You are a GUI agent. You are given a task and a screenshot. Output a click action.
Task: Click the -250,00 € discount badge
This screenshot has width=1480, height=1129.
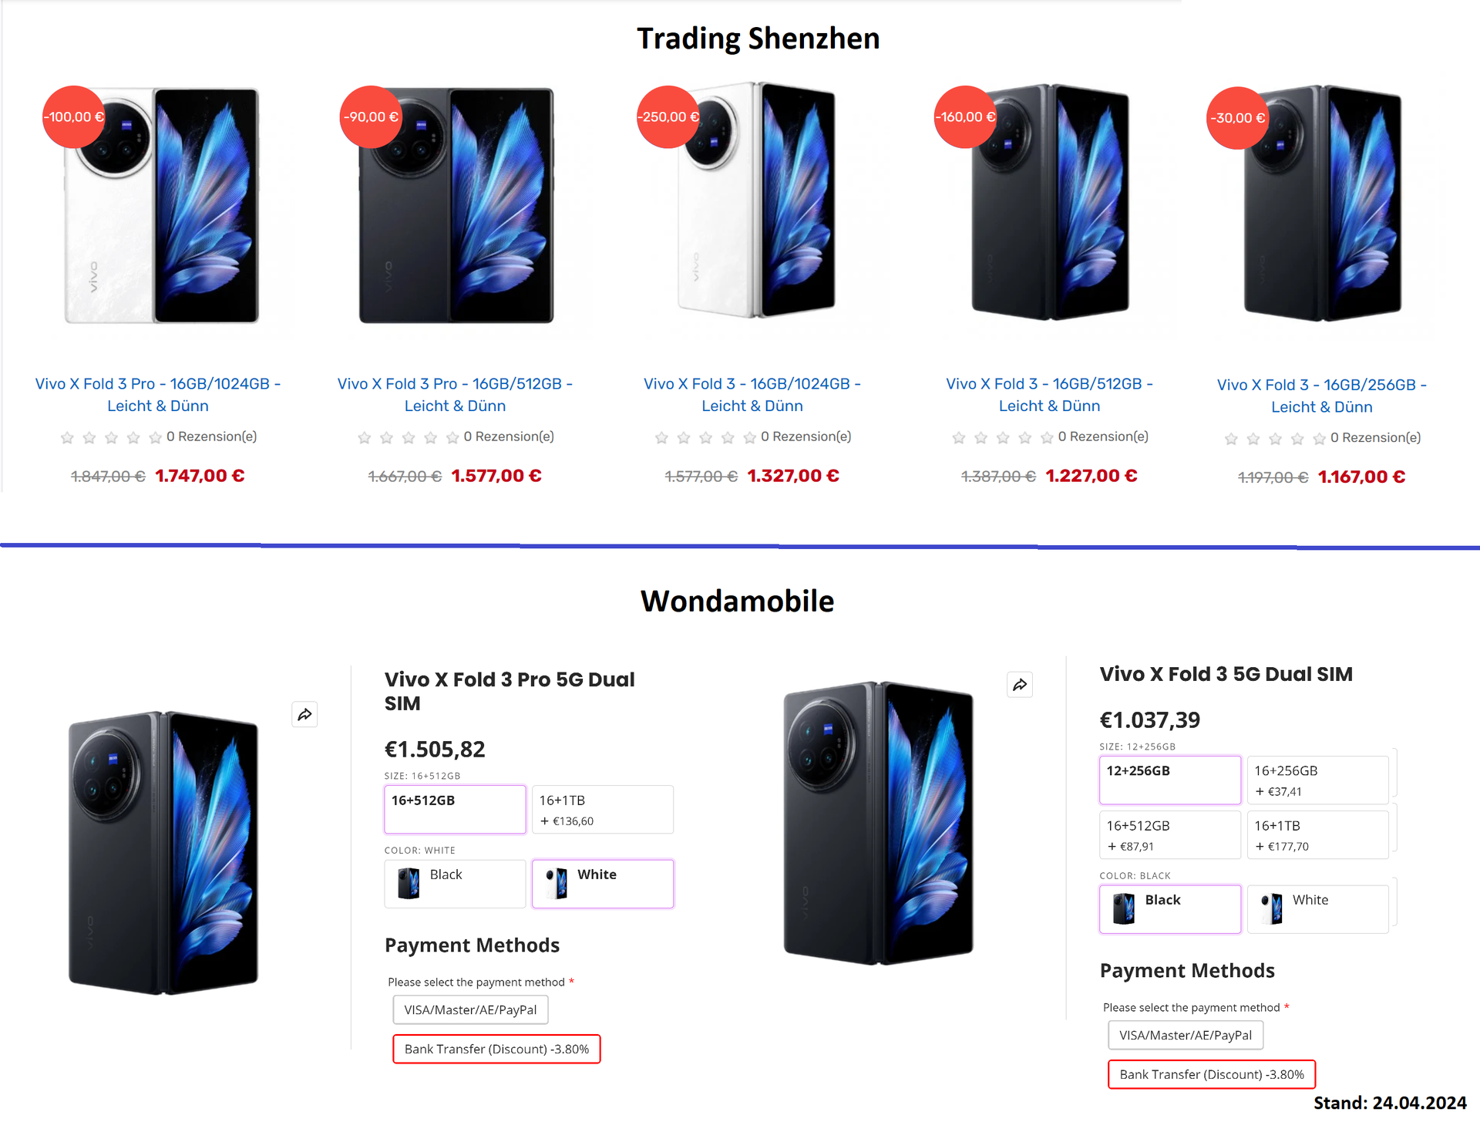click(x=668, y=117)
